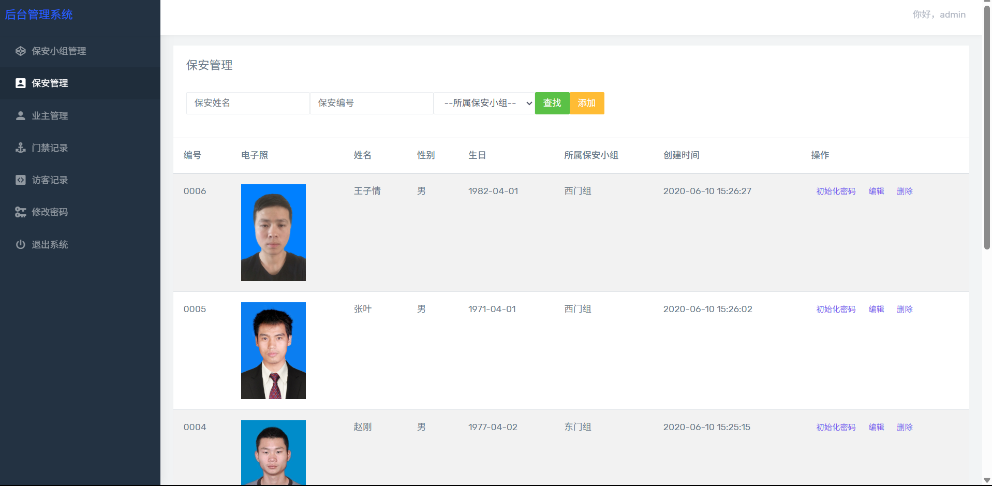Open 保安小组管理 menu item
992x486 pixels.
pos(80,51)
